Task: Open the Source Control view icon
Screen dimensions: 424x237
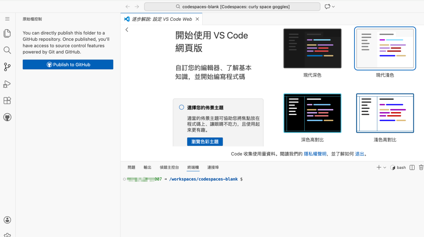Action: click(7, 67)
